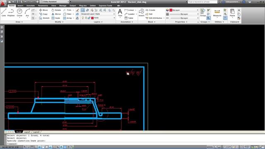This screenshot has width=265, height=149.
Task: Activate the Move command
Action: click(43, 10)
